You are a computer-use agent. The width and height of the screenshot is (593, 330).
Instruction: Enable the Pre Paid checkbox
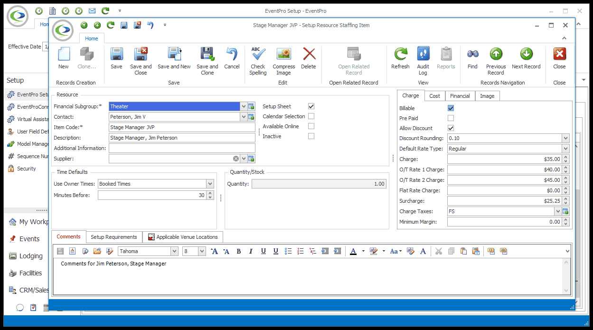coord(451,118)
